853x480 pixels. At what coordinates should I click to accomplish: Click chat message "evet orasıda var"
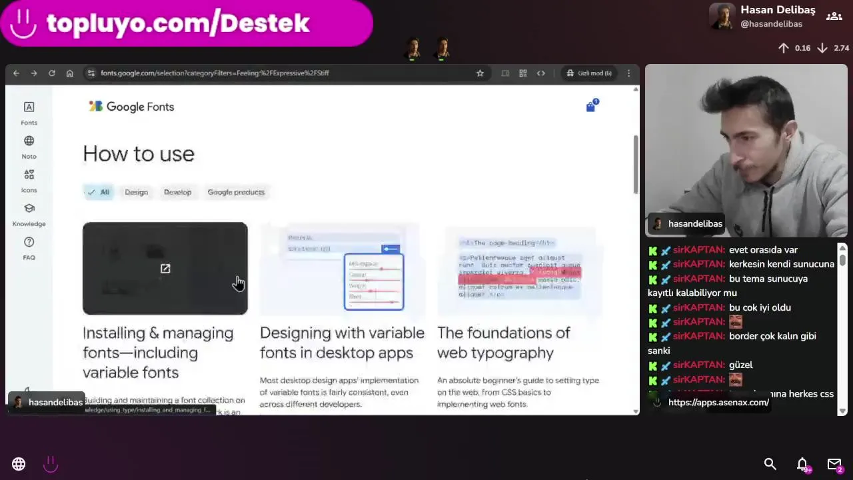pyautogui.click(x=763, y=250)
